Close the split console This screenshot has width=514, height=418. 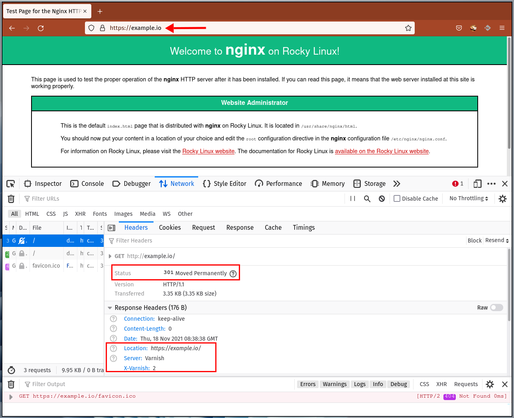pyautogui.click(x=505, y=384)
